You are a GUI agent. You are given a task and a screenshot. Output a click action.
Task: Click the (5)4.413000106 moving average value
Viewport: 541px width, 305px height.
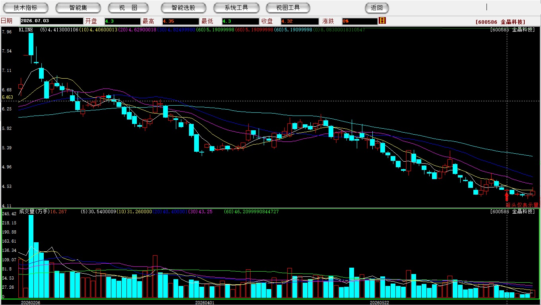[x=59, y=30]
